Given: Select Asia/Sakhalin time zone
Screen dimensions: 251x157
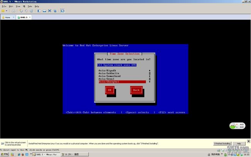Looking at the screenshot, I should tap(122, 73).
